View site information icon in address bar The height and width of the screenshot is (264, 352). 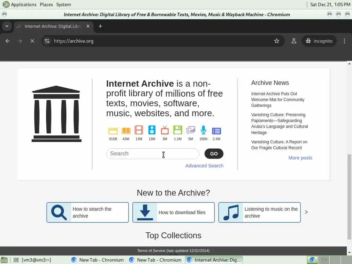(x=47, y=41)
